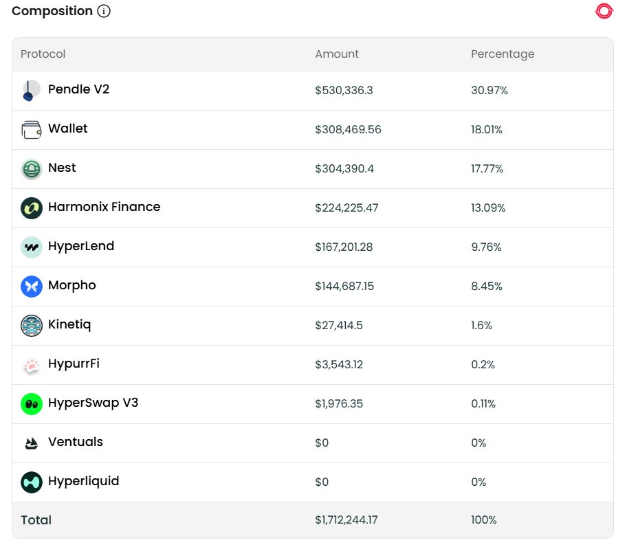Open the Morpho protocol name

pos(72,285)
